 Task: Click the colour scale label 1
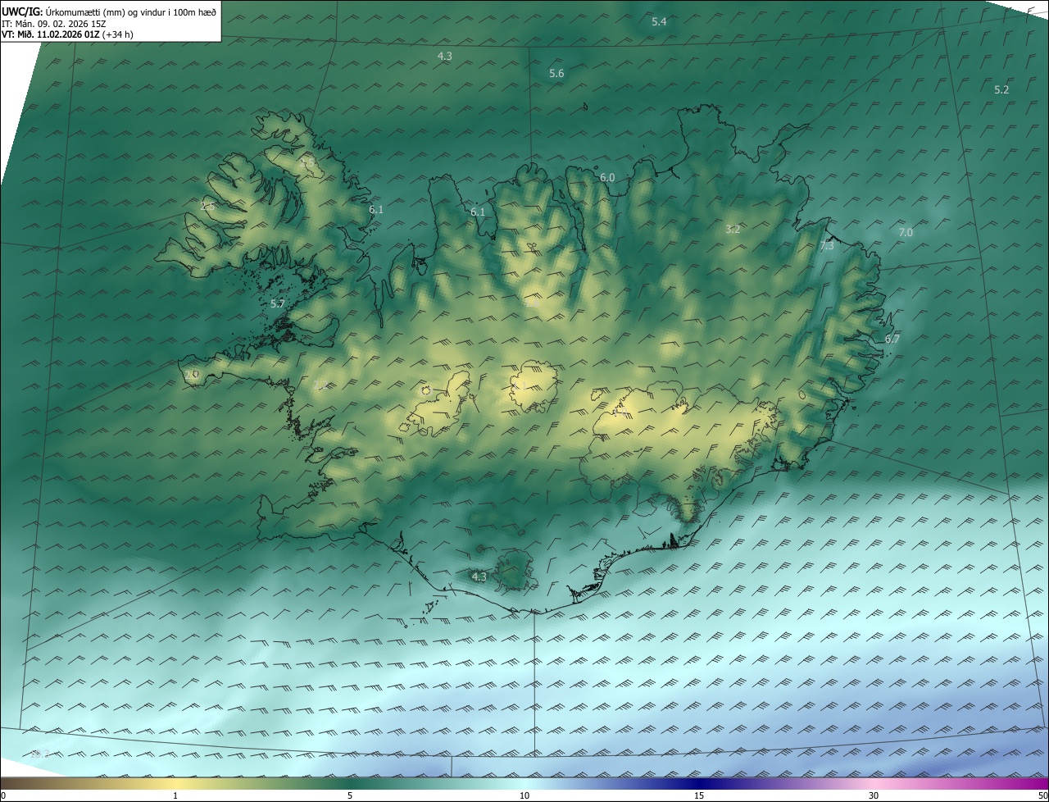click(x=175, y=796)
